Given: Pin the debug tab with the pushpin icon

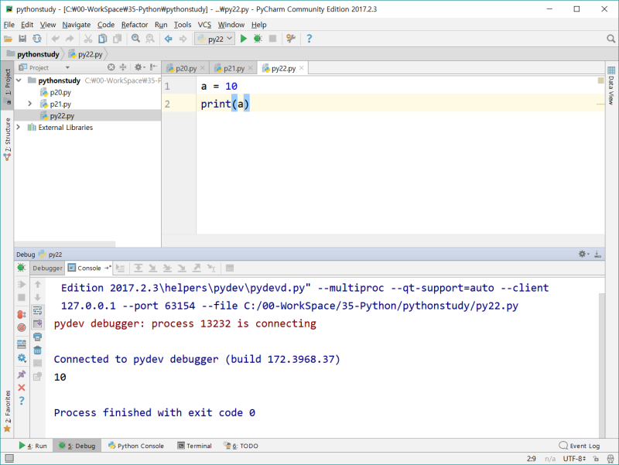Looking at the screenshot, I should click(22, 374).
